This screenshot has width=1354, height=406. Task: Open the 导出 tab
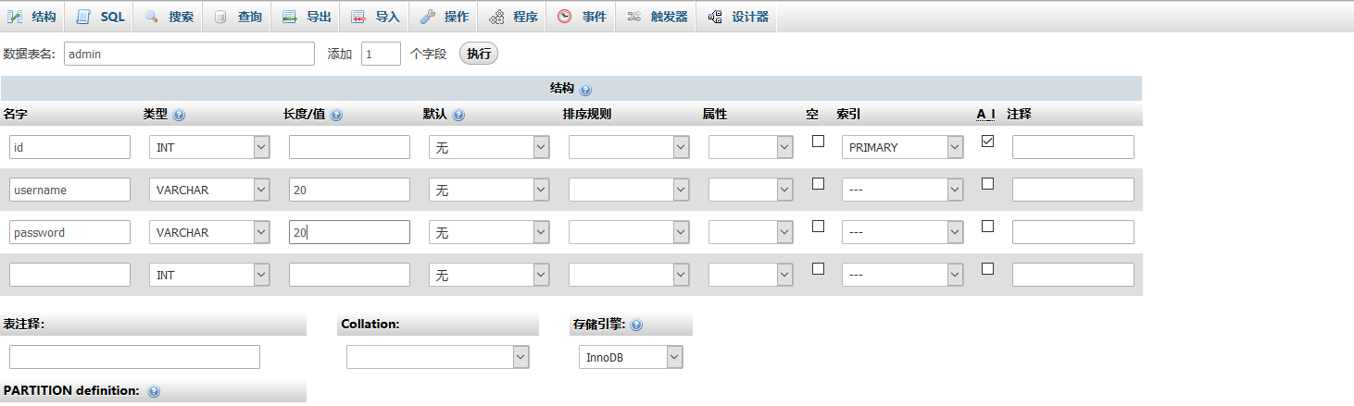coord(307,17)
